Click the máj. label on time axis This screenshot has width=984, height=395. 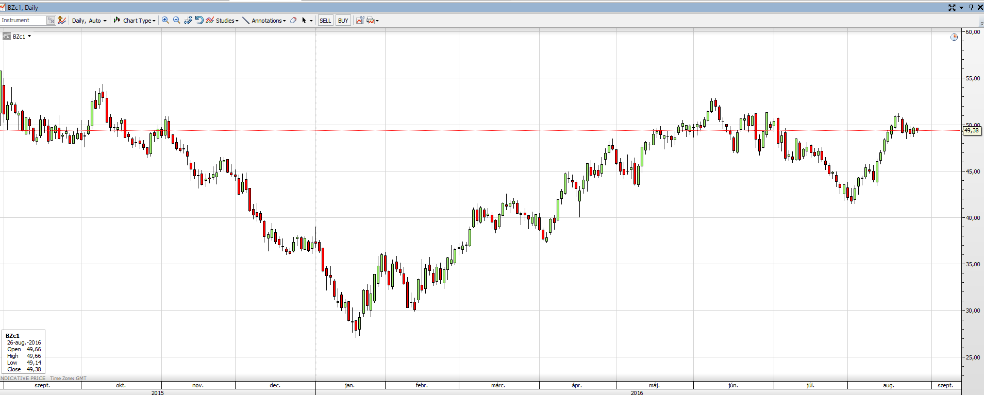pos(654,385)
